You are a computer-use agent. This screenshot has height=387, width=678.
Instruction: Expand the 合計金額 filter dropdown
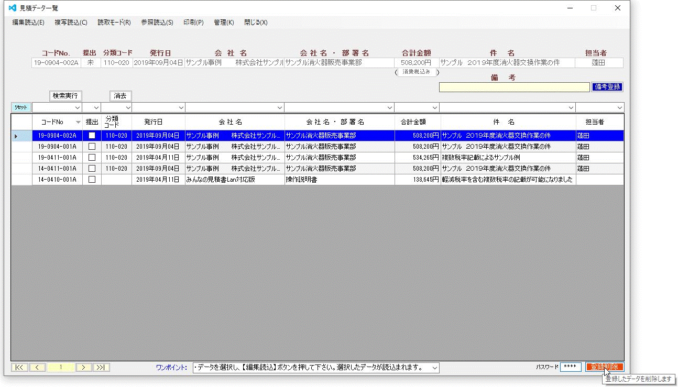[434, 108]
